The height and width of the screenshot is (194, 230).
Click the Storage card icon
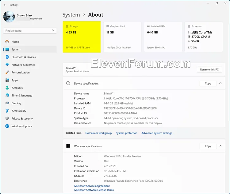click(x=67, y=26)
